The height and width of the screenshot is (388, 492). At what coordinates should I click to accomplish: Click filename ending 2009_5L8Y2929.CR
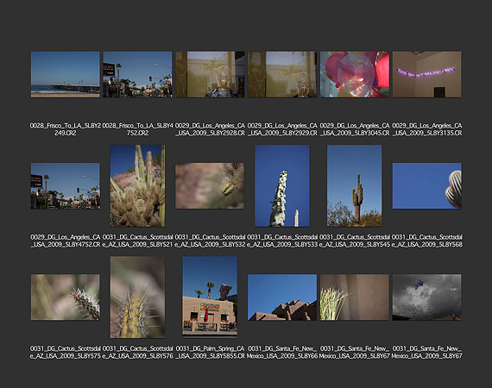pyautogui.click(x=282, y=129)
